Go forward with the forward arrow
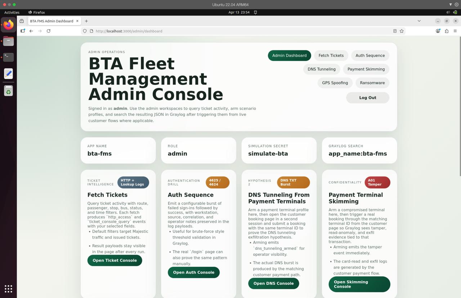461x298 pixels. pyautogui.click(x=40, y=31)
